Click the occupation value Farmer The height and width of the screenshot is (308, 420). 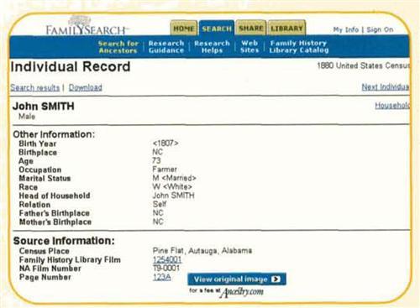tap(165, 170)
